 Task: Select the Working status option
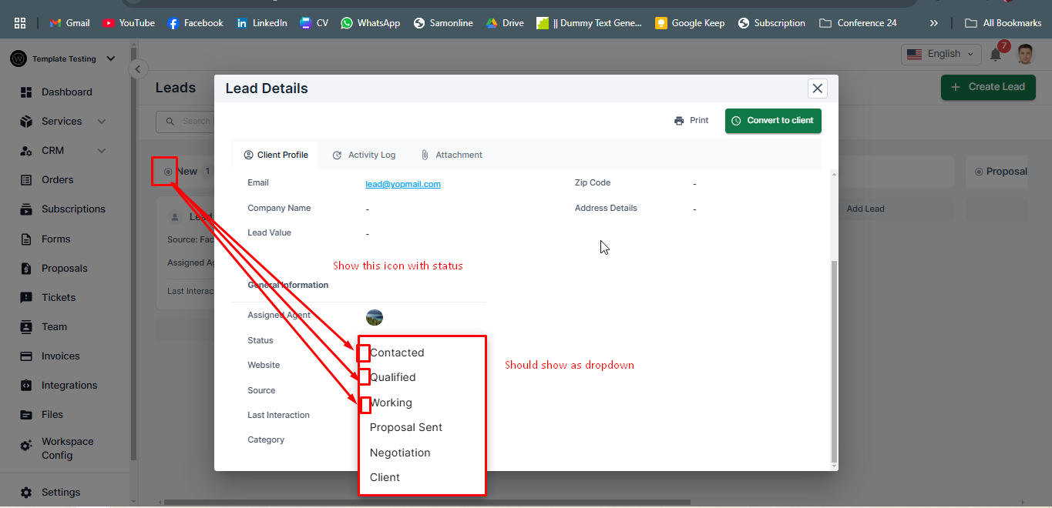point(391,403)
